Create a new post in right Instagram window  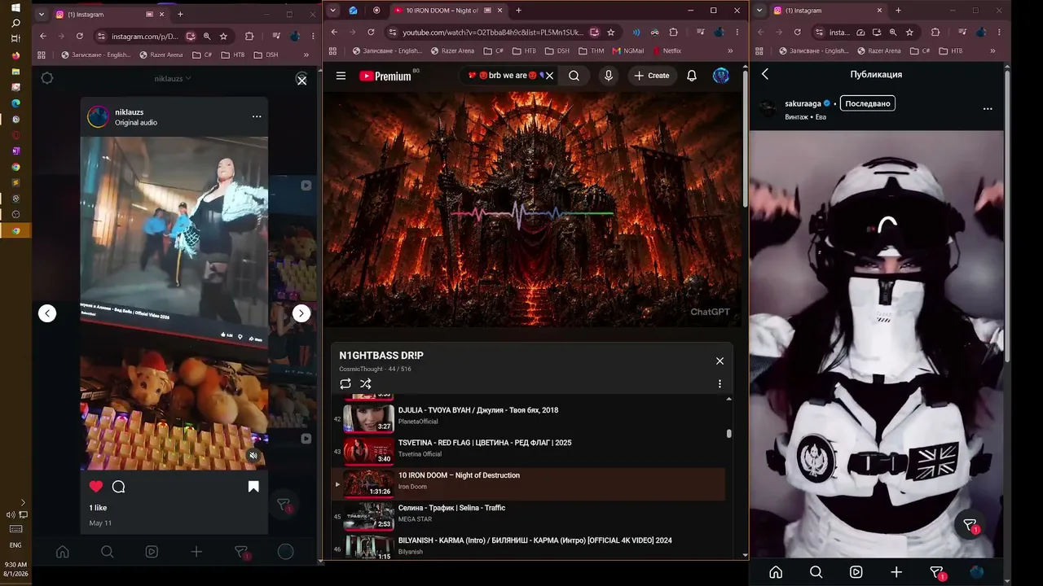tap(896, 572)
